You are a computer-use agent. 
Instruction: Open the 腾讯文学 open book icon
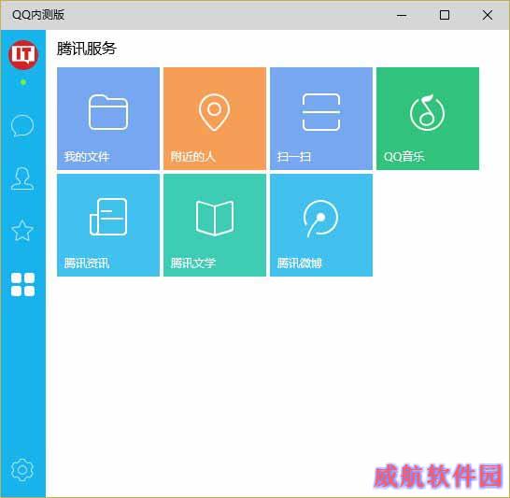215,218
